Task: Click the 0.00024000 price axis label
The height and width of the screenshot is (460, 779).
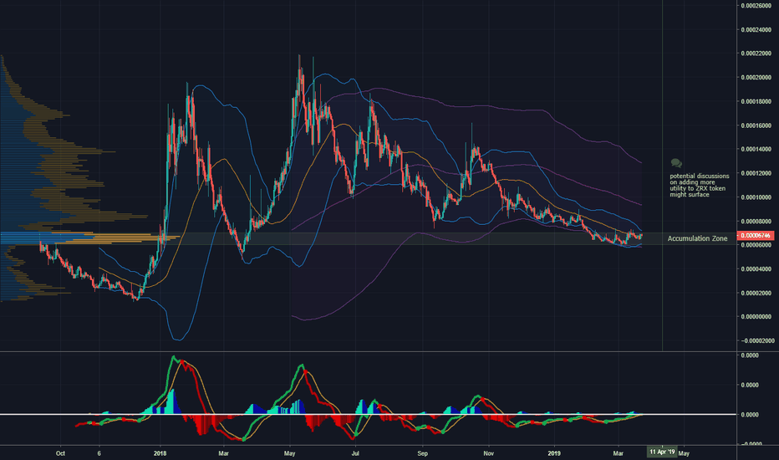Action: [x=756, y=30]
